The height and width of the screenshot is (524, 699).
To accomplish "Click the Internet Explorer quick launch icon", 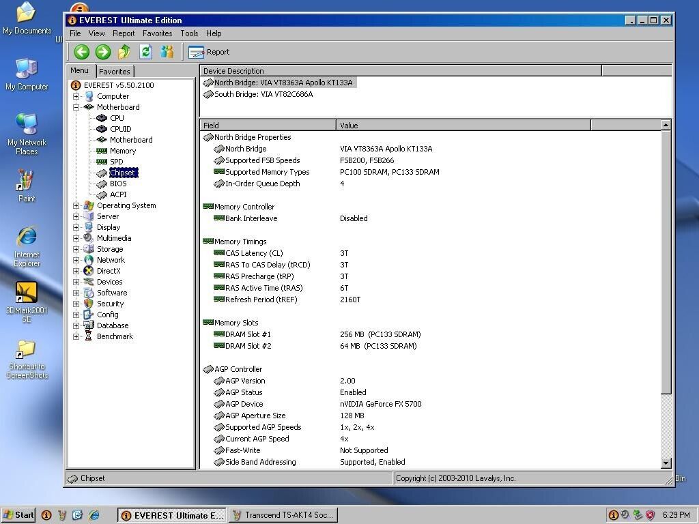I will click(94, 515).
